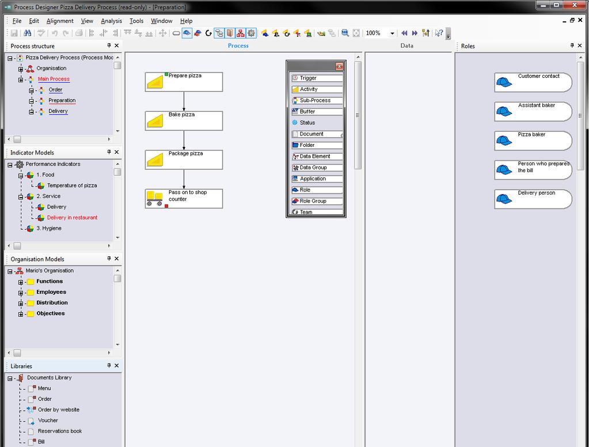
Task: Toggle the library book panel toolbar button
Action: [x=230, y=33]
